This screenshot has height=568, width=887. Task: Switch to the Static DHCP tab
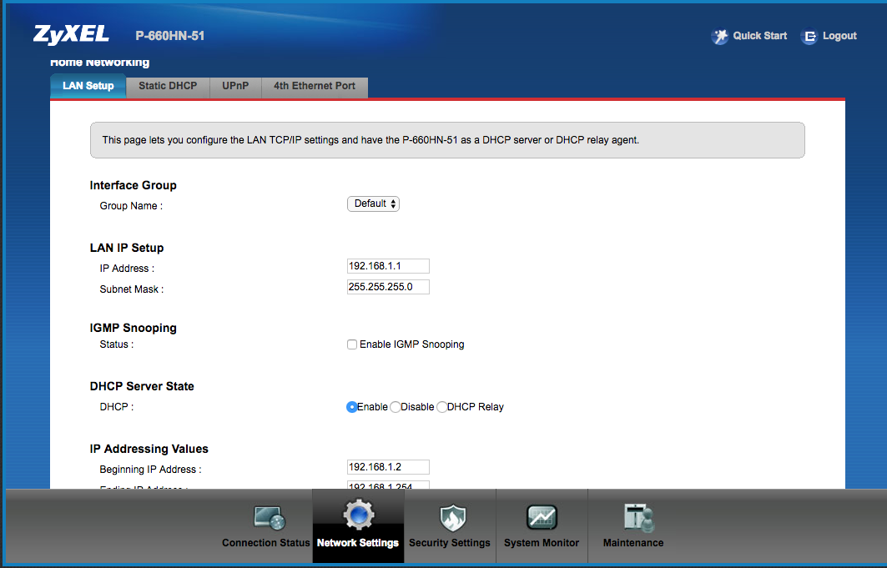click(168, 86)
